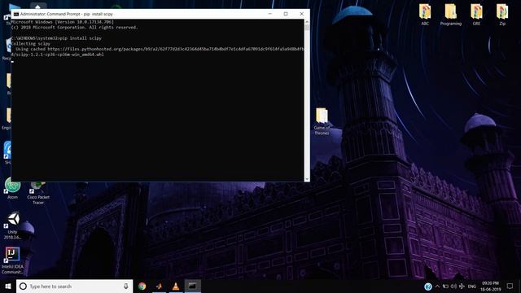Click the microphone icon in search box
521x293 pixels.
126,286
